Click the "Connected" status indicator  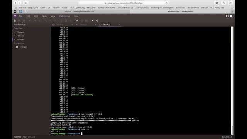pyautogui.click(x=227, y=137)
